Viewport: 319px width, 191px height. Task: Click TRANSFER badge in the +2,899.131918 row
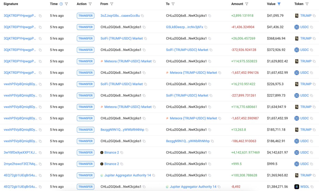tap(86, 16)
